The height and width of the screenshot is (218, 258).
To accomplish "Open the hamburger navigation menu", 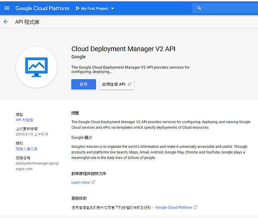I will (6, 8).
